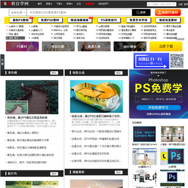The width and height of the screenshot is (188, 188).
Task: Select the PS调色技巧 tab
Action: [x=109, y=20]
